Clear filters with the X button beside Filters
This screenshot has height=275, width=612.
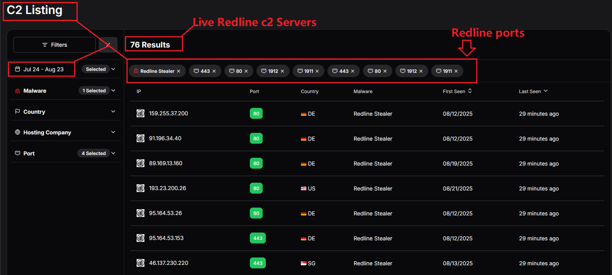coord(108,45)
